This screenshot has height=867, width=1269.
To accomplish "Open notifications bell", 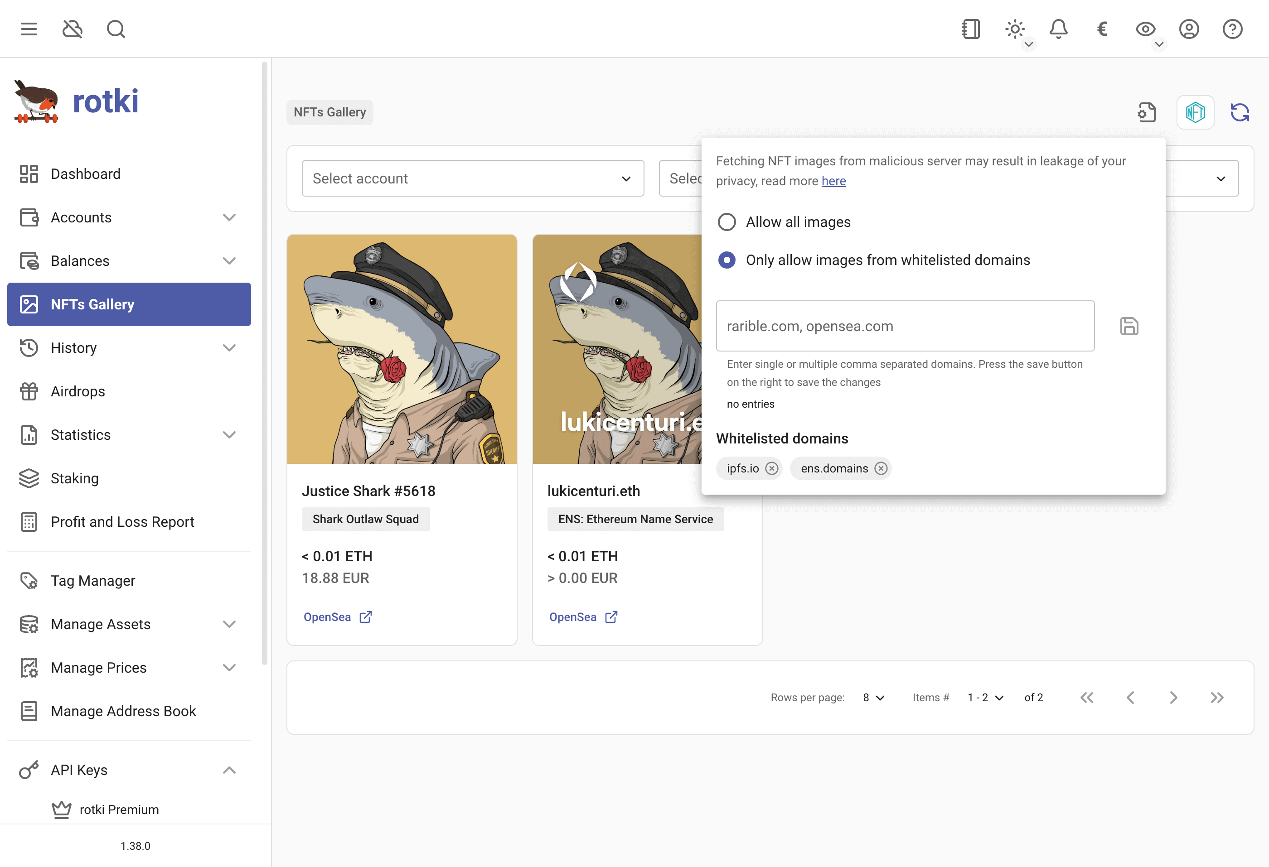I will pos(1058,29).
